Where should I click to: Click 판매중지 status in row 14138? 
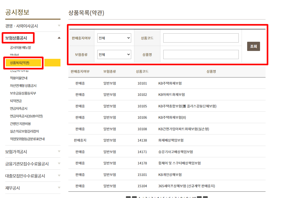(80, 140)
